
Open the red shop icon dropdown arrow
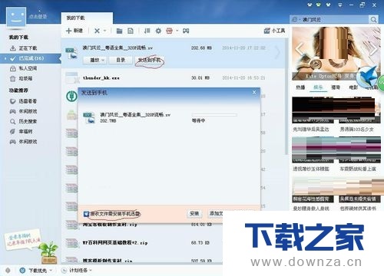coord(177,31)
